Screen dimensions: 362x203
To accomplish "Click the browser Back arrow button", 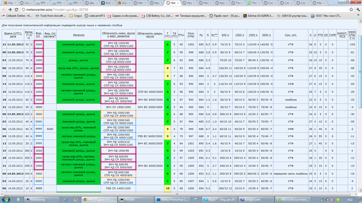I will (4, 10).
